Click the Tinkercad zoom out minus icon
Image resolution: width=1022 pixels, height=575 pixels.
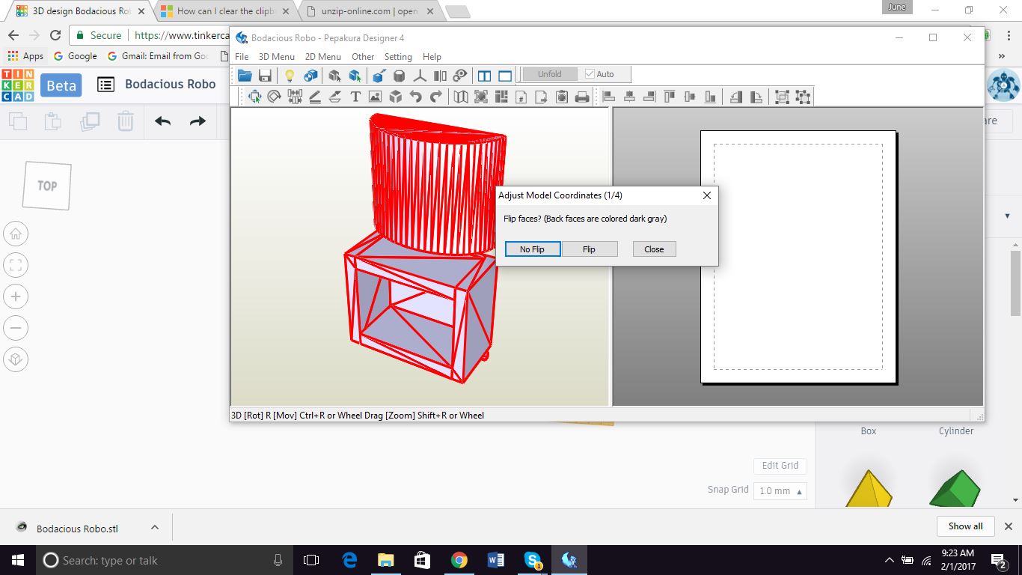tap(16, 328)
